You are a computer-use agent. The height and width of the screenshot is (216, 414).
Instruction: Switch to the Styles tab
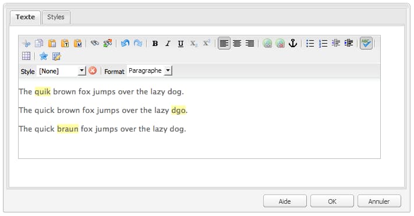click(x=56, y=17)
